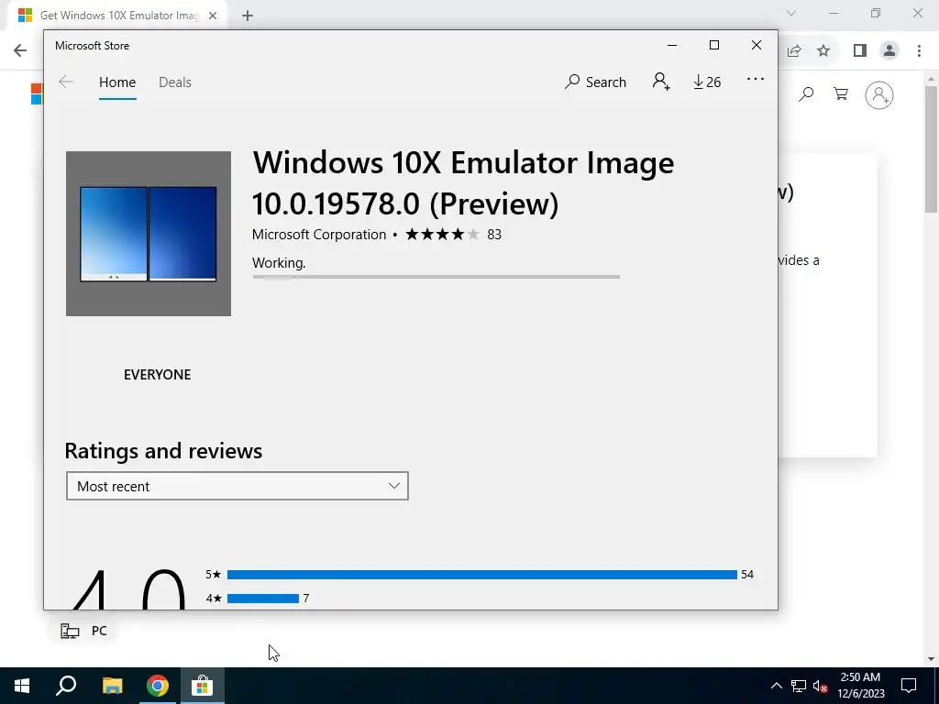Go back with Microsoft Store back arrow
This screenshot has width=939, height=704.
66,82
